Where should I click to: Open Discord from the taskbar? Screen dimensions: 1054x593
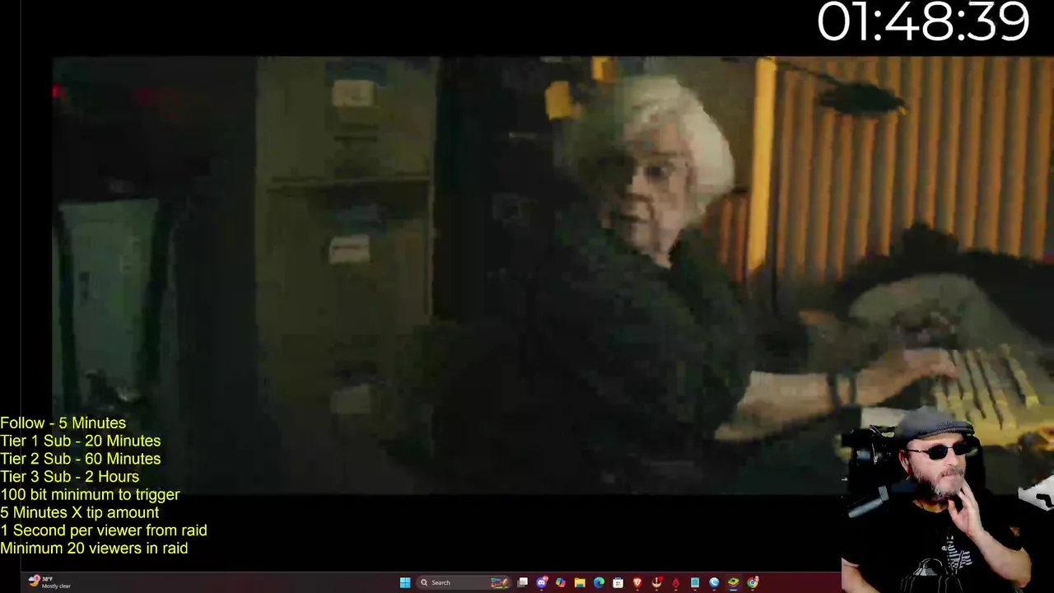tap(542, 582)
